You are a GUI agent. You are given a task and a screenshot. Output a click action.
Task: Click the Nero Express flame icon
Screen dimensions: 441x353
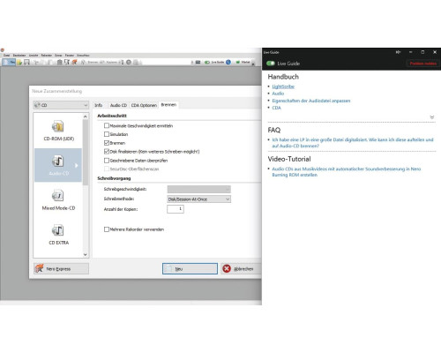pos(40,268)
